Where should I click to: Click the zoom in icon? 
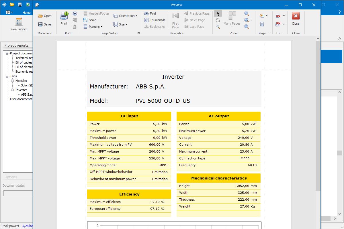247,27
